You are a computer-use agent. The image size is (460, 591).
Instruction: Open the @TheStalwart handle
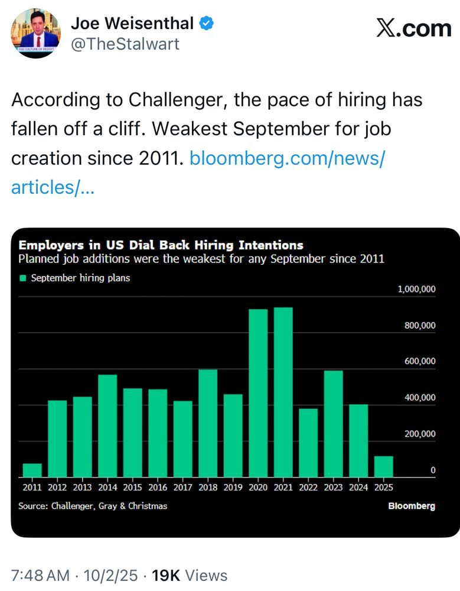click(125, 44)
